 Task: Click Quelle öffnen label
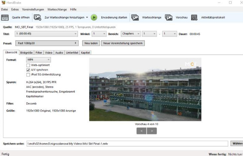[21, 17]
